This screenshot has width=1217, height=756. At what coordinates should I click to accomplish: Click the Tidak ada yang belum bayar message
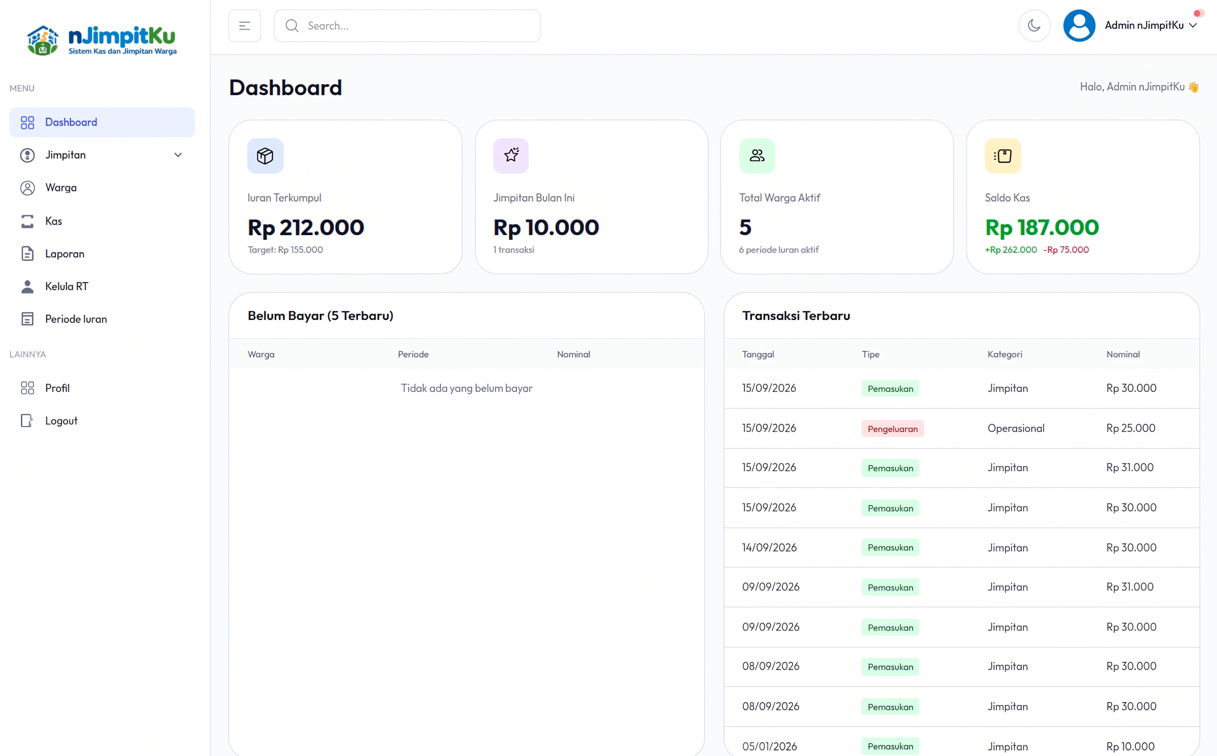[467, 388]
